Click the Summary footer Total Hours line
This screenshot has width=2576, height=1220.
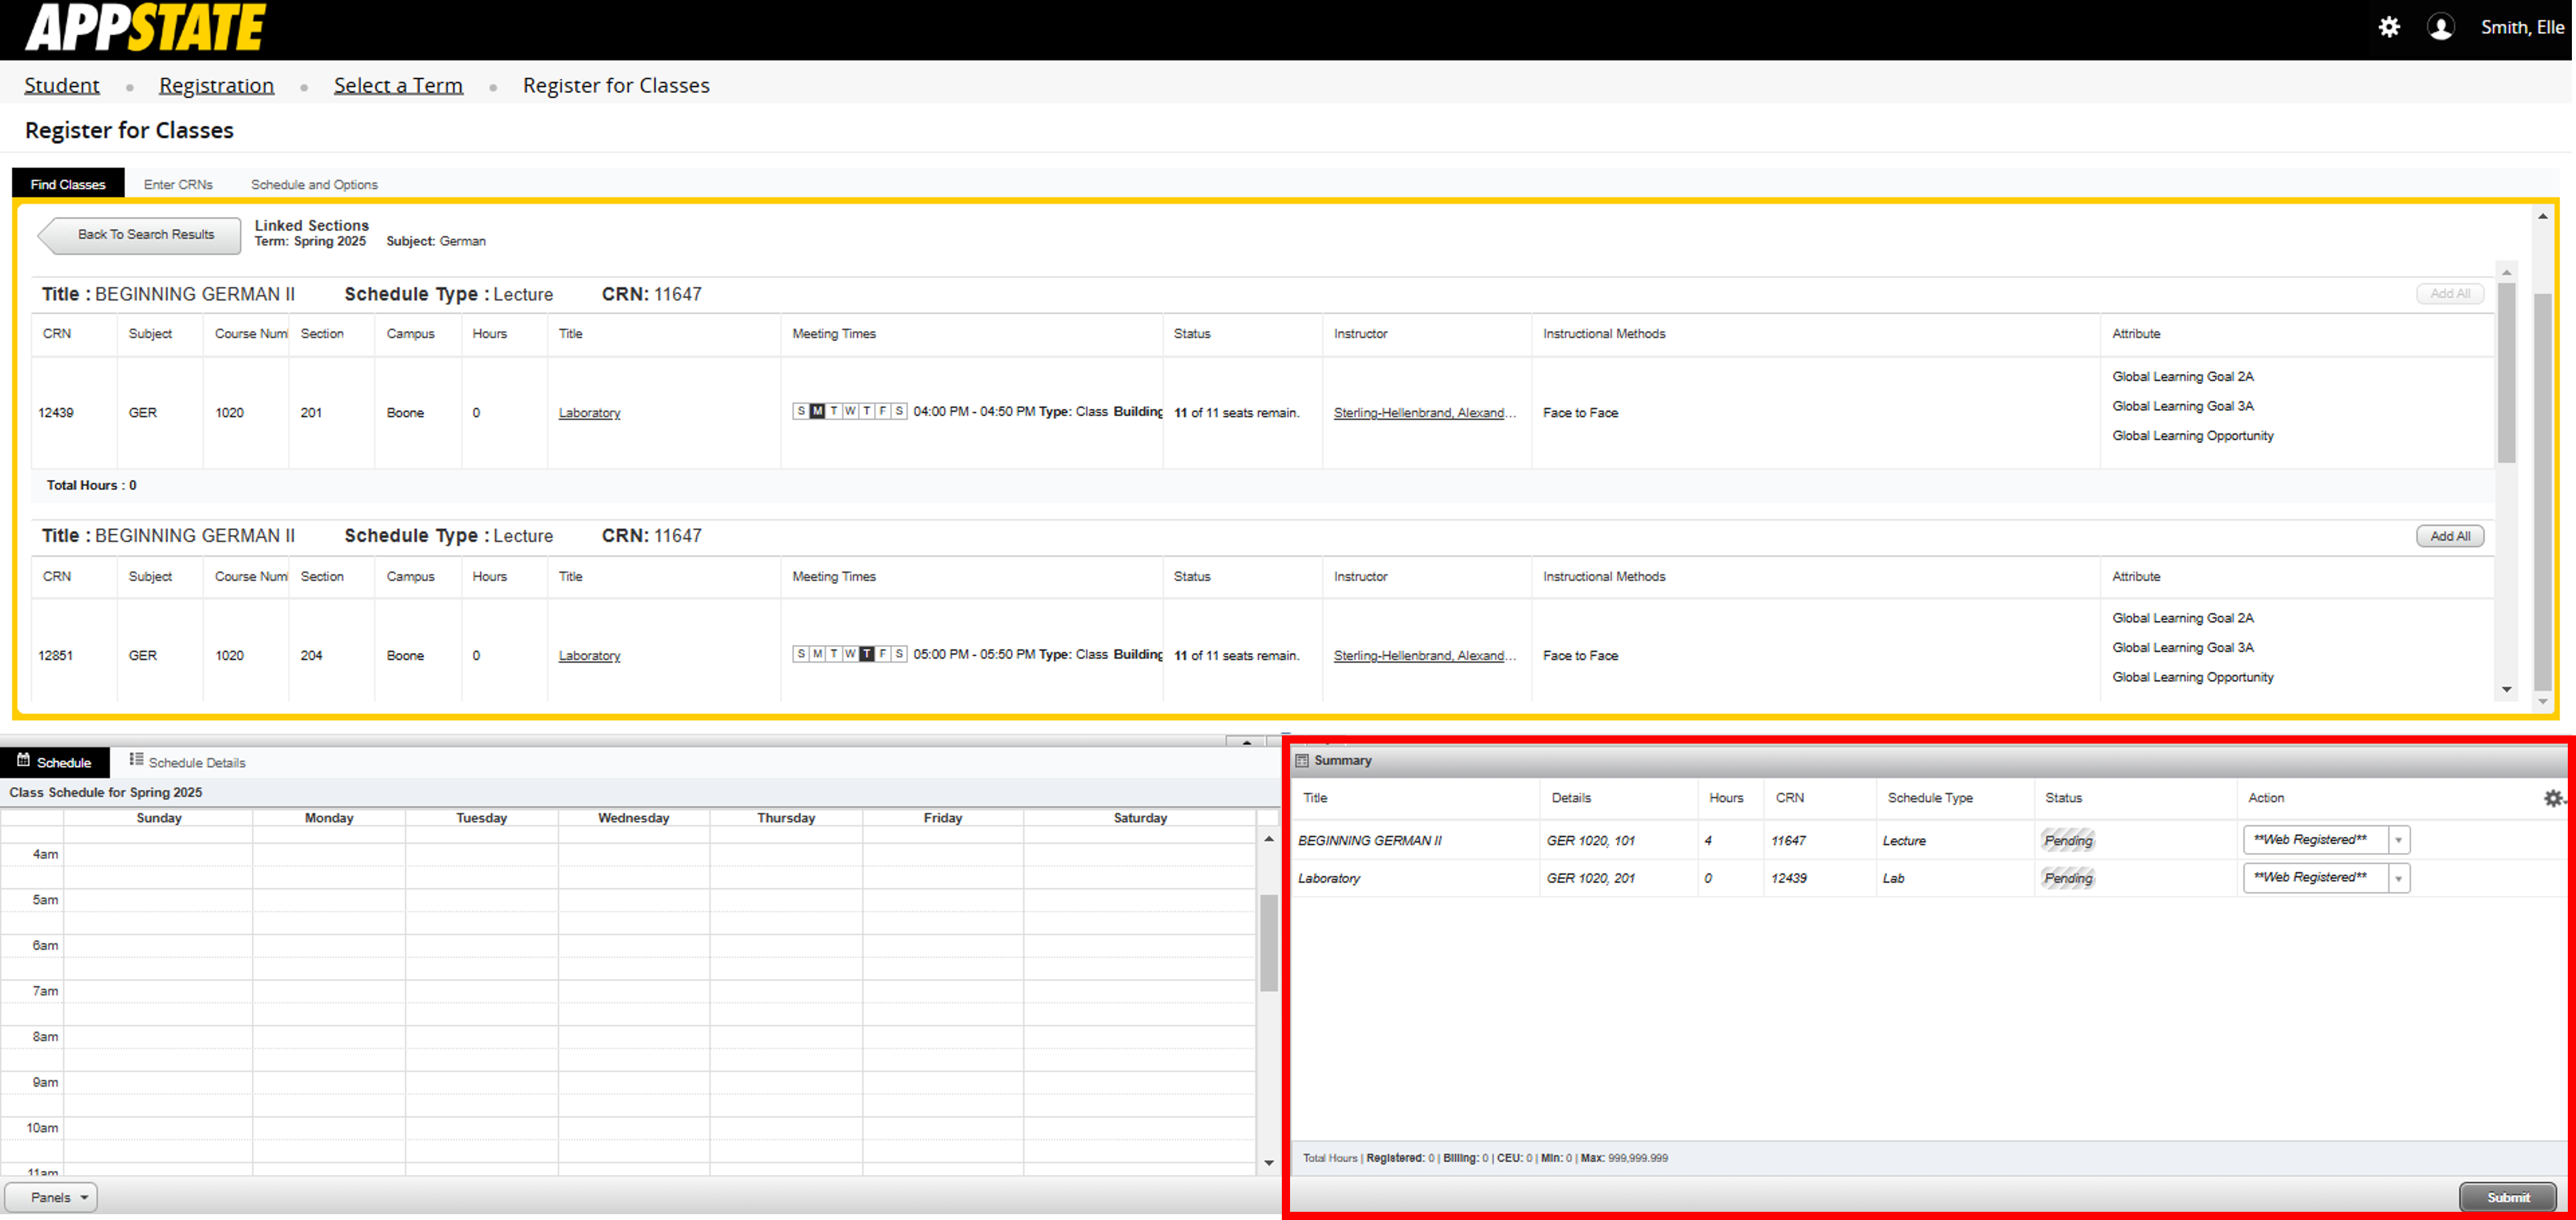1484,1158
